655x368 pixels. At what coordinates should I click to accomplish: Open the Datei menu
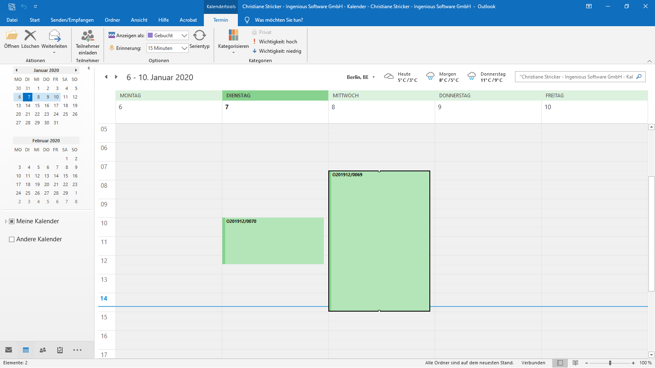point(12,20)
